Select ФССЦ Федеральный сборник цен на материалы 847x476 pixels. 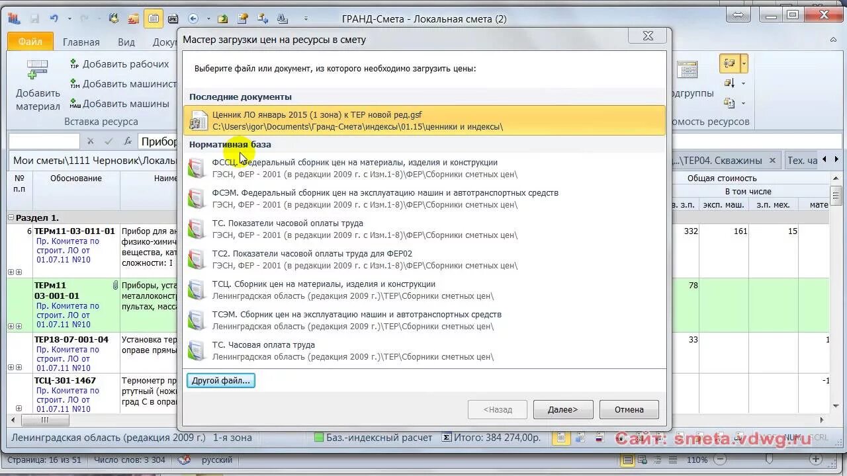(424, 168)
